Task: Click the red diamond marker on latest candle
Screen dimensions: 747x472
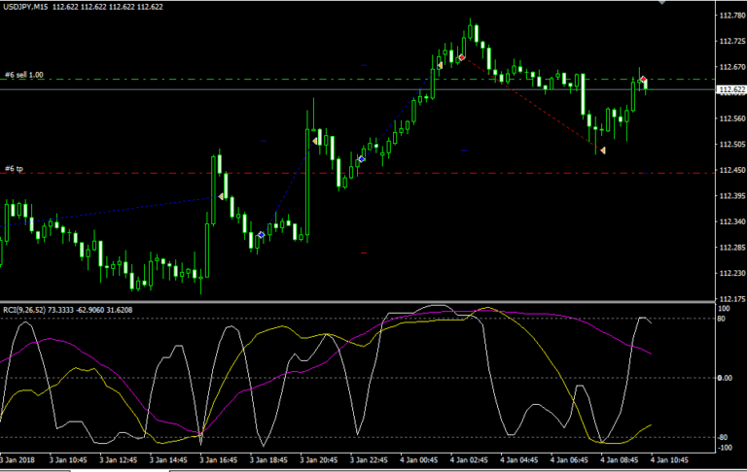Action: (x=643, y=79)
